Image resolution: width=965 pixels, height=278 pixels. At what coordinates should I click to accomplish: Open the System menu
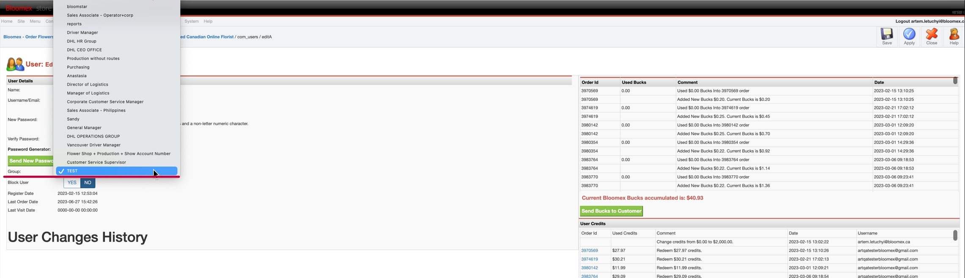coord(192,21)
